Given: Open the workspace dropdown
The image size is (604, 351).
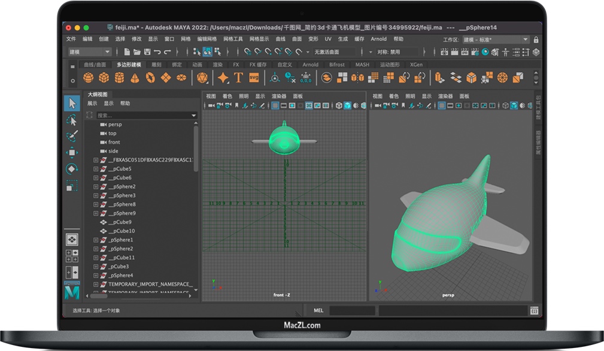Looking at the screenshot, I should 496,40.
